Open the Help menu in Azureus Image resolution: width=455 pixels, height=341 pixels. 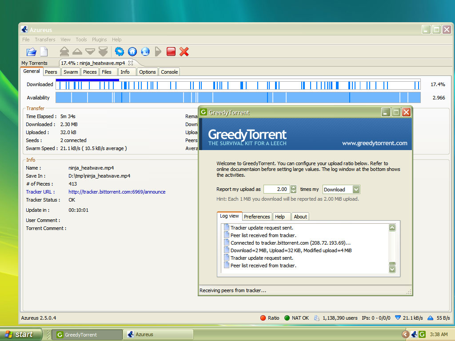pos(117,40)
